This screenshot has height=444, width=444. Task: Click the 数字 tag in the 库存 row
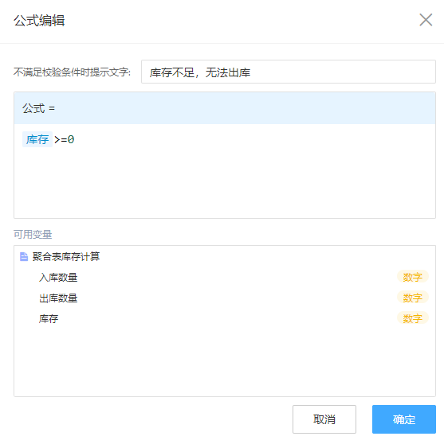coord(412,318)
